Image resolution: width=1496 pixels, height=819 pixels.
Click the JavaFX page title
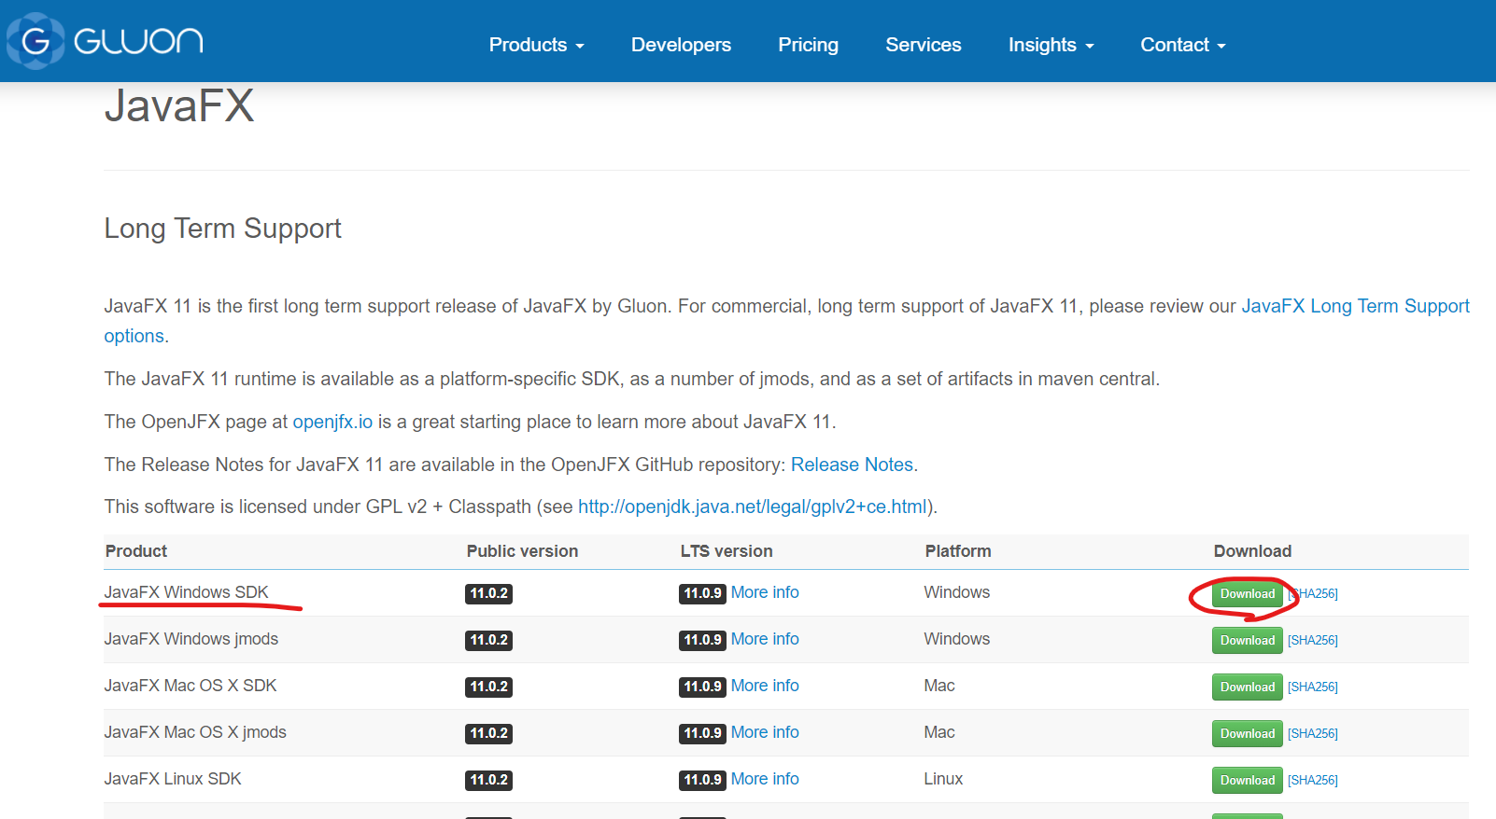coord(178,105)
